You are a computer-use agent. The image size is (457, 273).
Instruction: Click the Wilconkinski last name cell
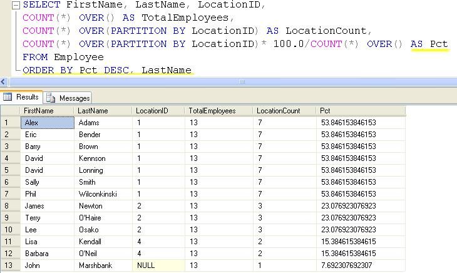[103, 194]
